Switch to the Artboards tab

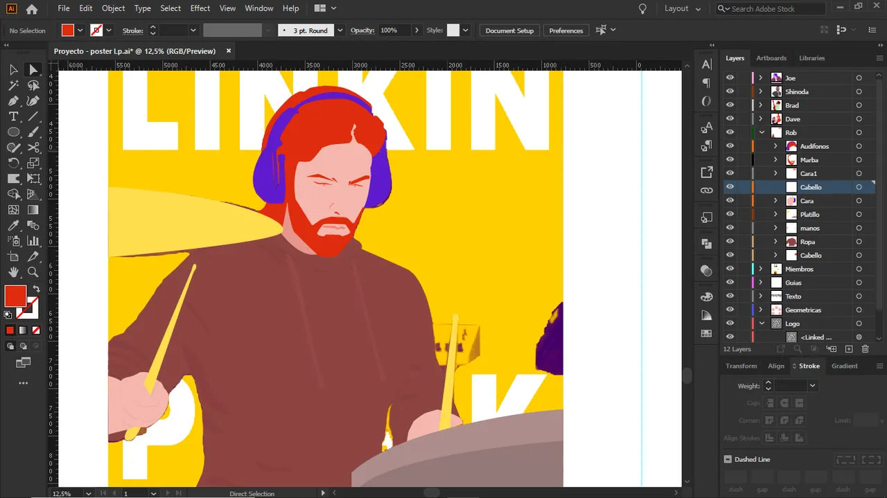click(771, 58)
